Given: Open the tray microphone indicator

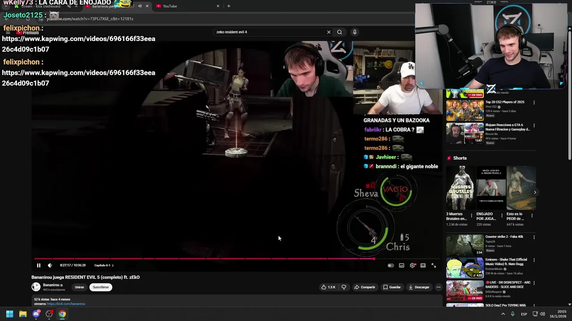Looking at the screenshot, I should pos(513,314).
